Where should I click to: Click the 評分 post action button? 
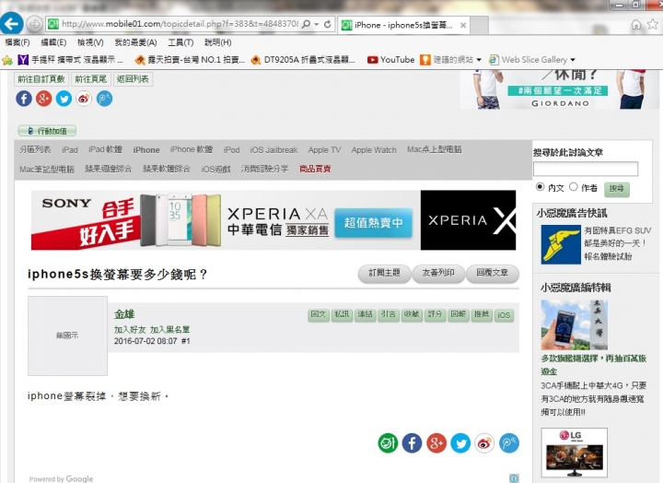[435, 314]
